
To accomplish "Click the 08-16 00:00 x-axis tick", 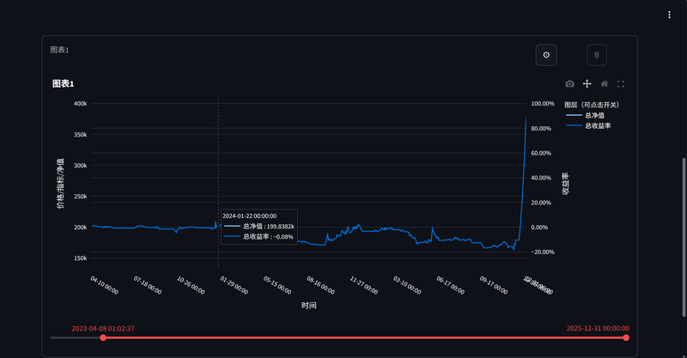I will 320,285.
